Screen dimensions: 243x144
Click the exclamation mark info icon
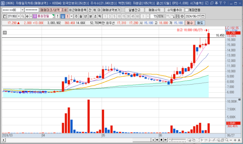click(57, 16)
